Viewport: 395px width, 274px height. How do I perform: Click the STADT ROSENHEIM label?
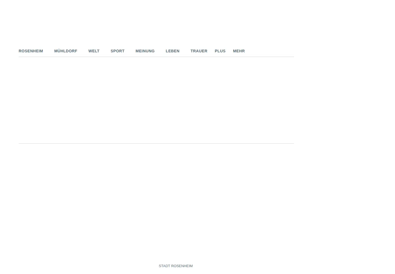176,266
